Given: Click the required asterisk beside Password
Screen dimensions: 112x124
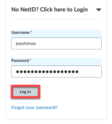Looking at the screenshot, I should click(30, 60).
